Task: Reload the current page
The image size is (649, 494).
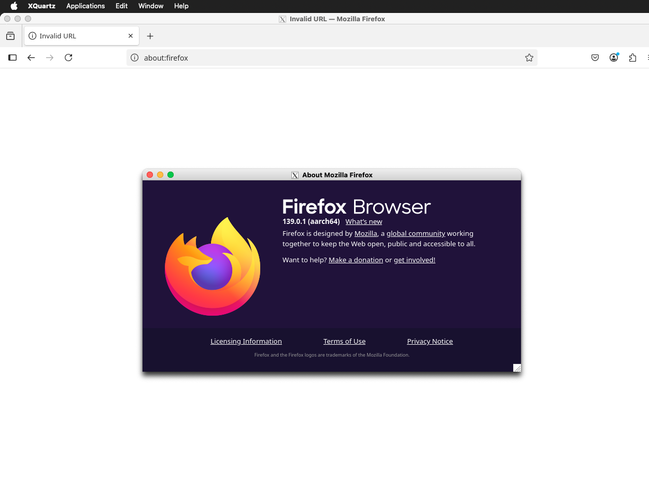Action: click(68, 58)
